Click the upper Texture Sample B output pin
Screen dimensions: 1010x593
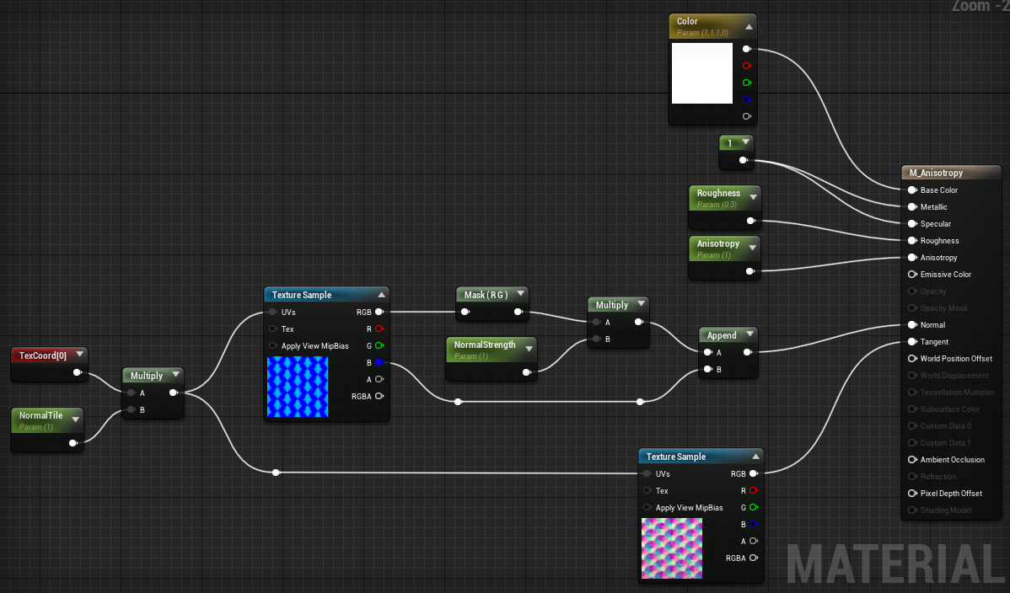[379, 362]
